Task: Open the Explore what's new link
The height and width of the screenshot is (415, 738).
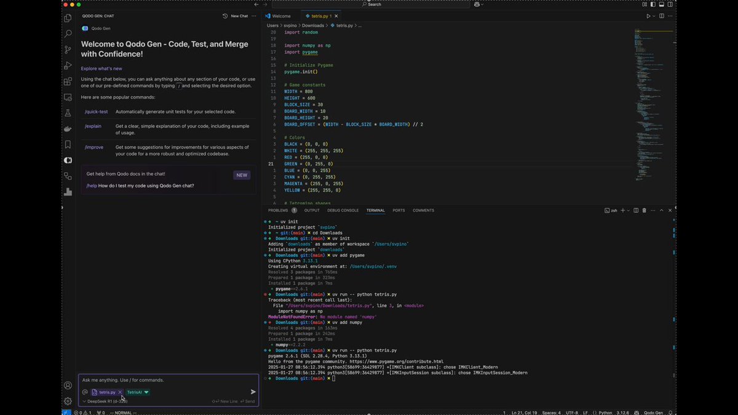Action: tap(101, 68)
